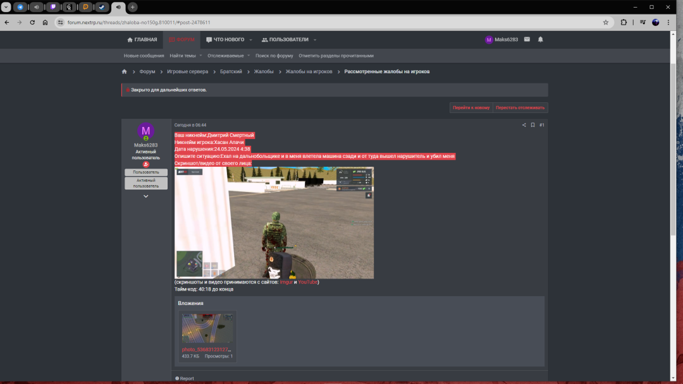
Task: Open the Telegram browser tab
Action: click(20, 7)
